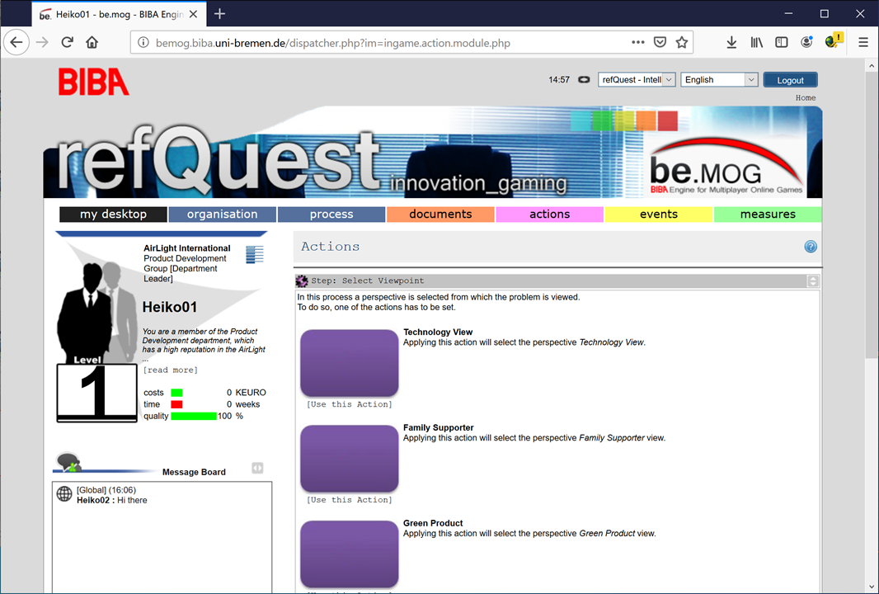Go back to the previous page
The image size is (879, 594).
tap(16, 42)
